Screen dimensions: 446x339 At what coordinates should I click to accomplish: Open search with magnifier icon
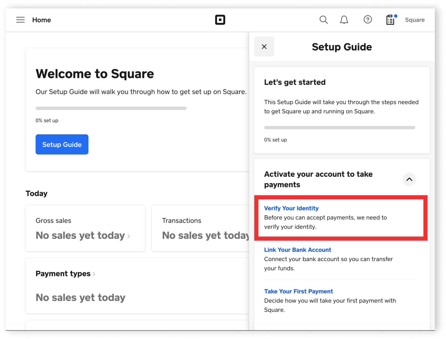click(323, 20)
